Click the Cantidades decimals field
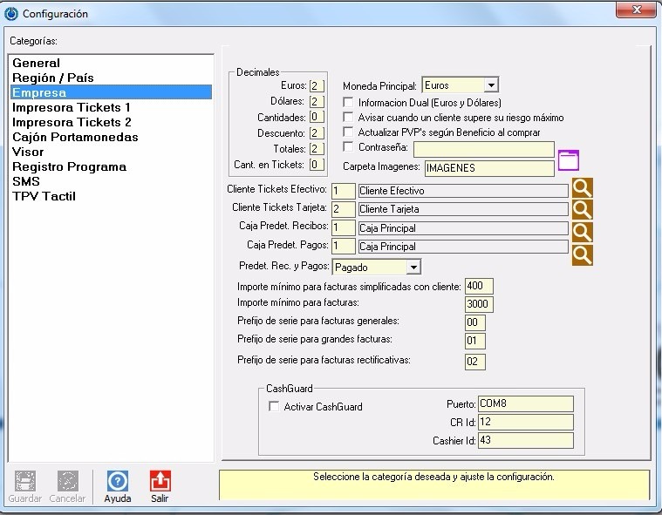The image size is (662, 515). [317, 117]
